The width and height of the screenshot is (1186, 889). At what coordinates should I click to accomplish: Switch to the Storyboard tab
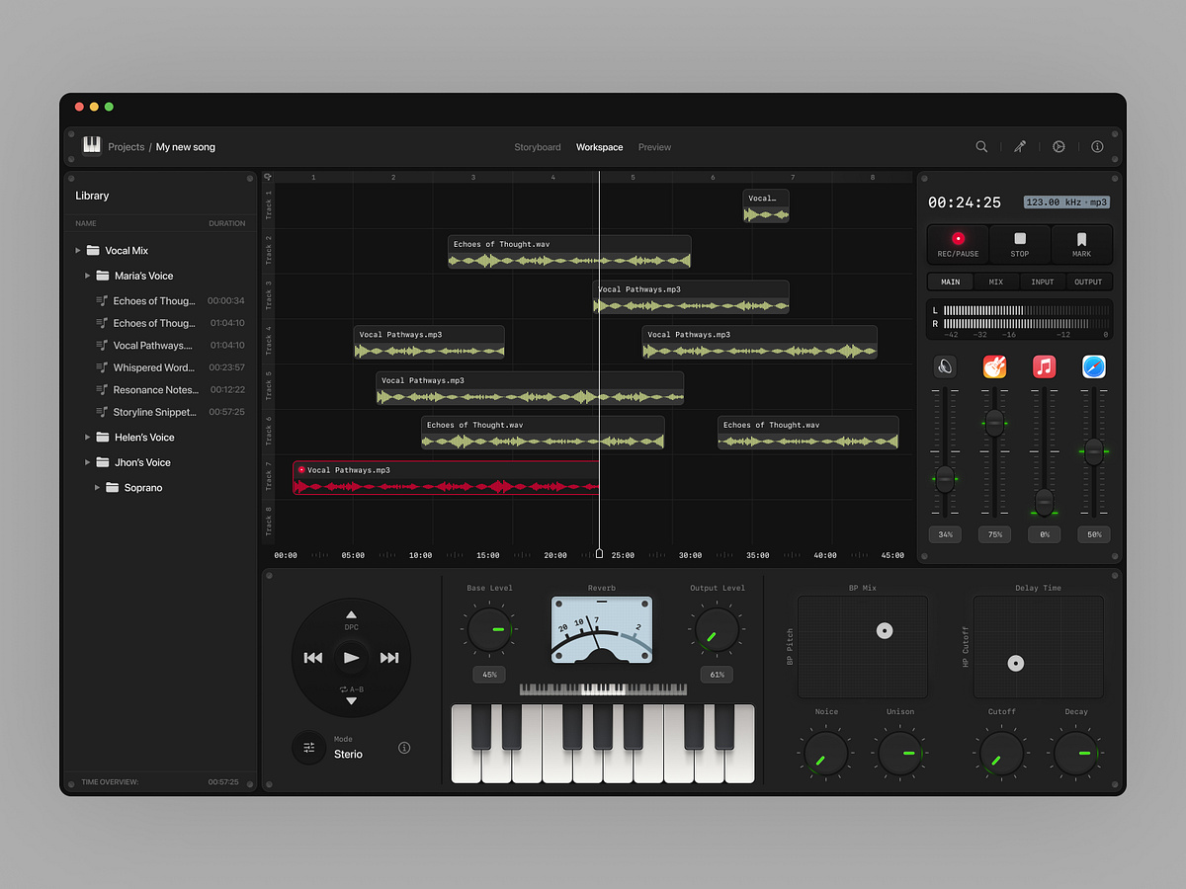[537, 146]
